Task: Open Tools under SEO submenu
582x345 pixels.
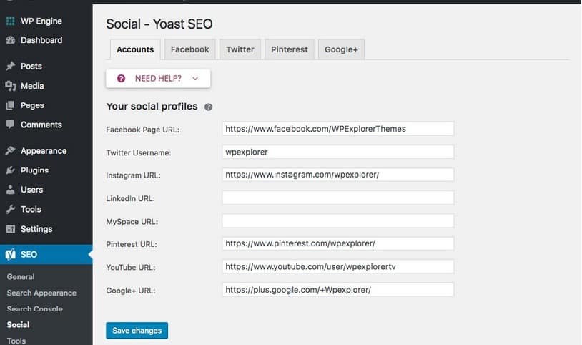Action: tap(16, 341)
